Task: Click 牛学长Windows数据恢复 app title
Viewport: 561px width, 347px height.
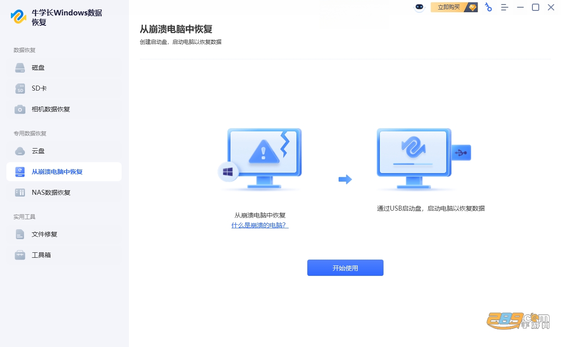Action: (67, 17)
